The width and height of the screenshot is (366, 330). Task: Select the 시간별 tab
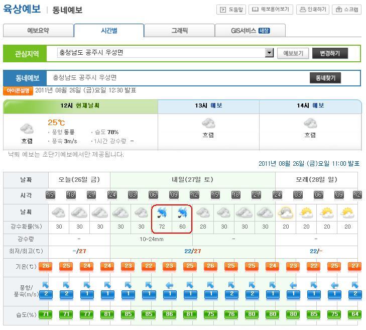point(109,31)
